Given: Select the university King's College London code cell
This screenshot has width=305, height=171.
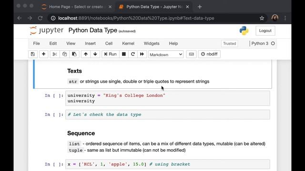Looking at the screenshot, I should 168,98.
